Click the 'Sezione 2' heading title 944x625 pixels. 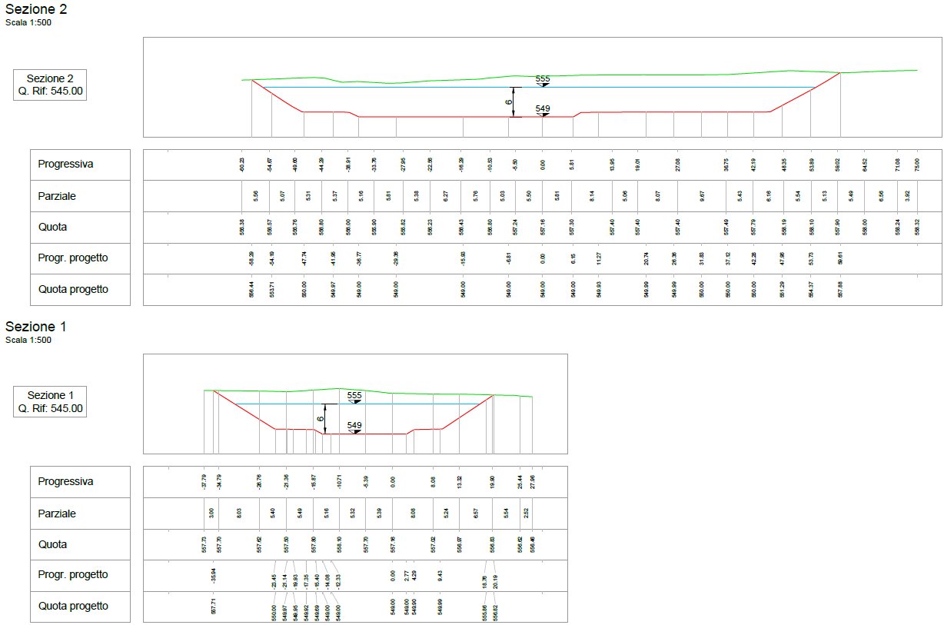36,10
